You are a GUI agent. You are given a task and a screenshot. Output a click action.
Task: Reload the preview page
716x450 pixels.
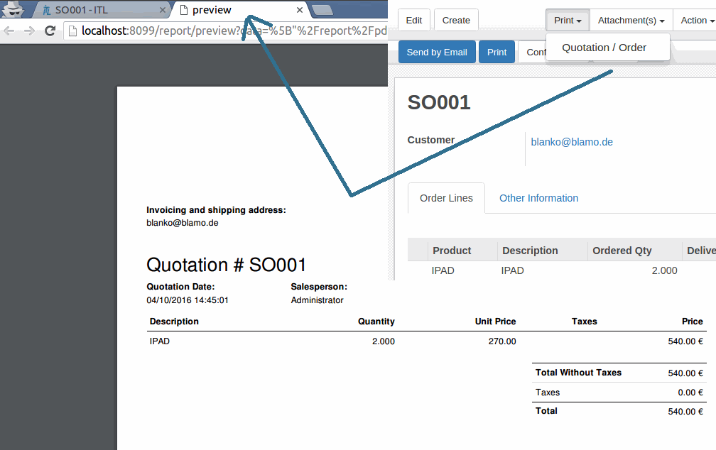coord(50,31)
